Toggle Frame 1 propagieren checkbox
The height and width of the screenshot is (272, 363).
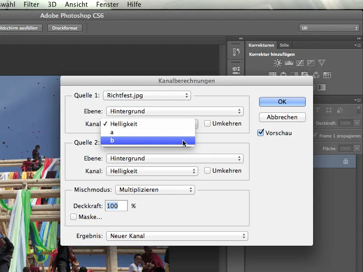315,136
